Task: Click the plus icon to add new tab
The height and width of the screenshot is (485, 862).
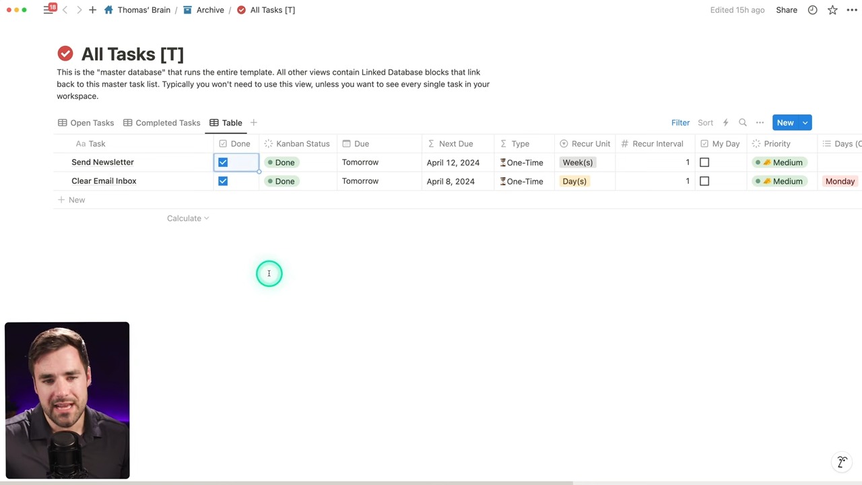Action: [x=92, y=10]
